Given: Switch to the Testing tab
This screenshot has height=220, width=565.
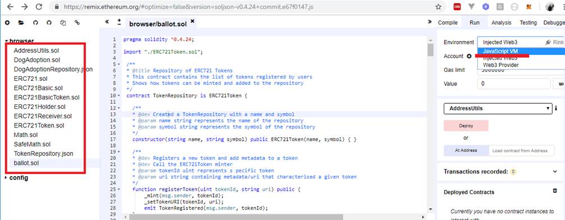Looking at the screenshot, I should [528, 22].
